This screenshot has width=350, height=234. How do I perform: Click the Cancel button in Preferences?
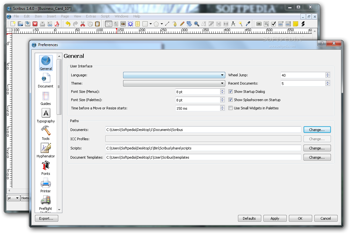coord(326,218)
